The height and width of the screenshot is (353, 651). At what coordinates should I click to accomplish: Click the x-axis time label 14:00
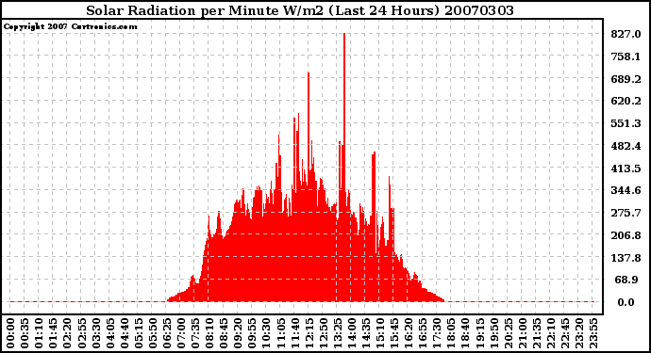coord(352,333)
